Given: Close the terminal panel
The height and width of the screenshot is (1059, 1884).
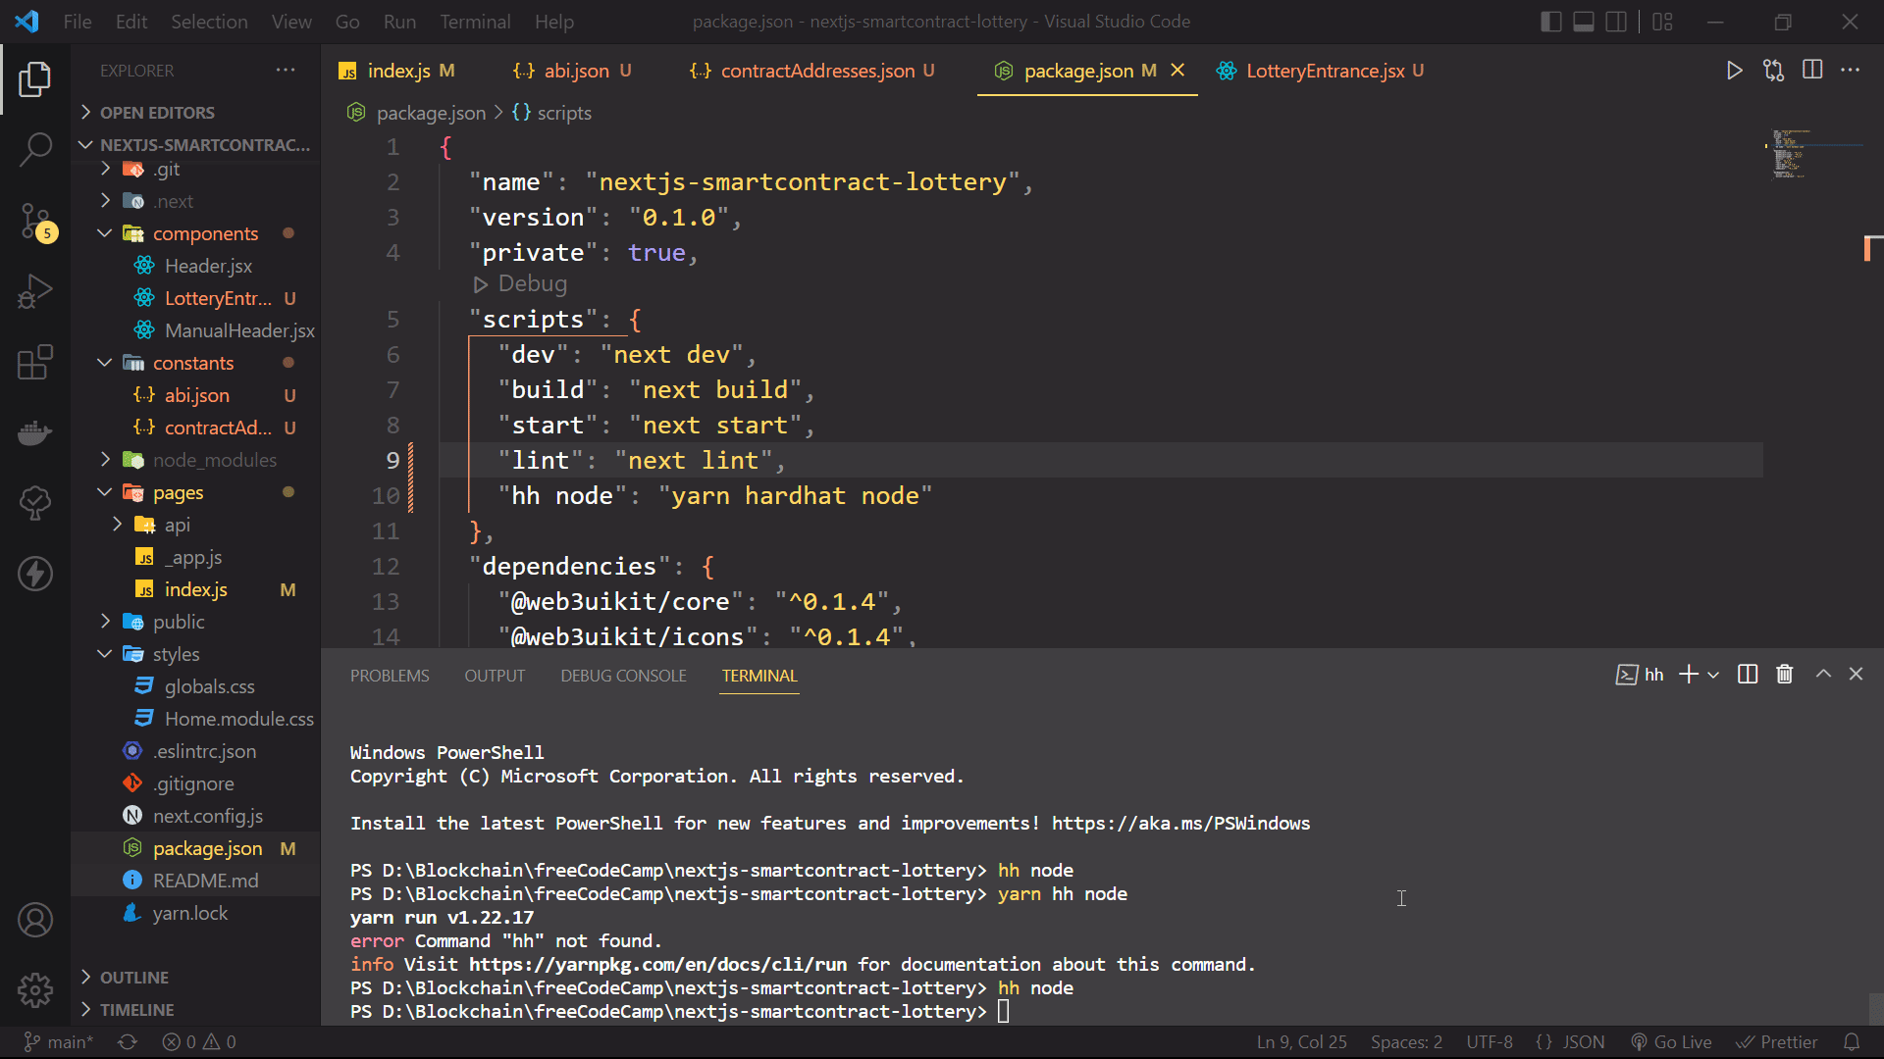Looking at the screenshot, I should 1856,675.
